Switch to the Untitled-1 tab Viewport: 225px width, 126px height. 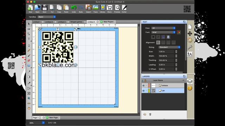pos(37,22)
